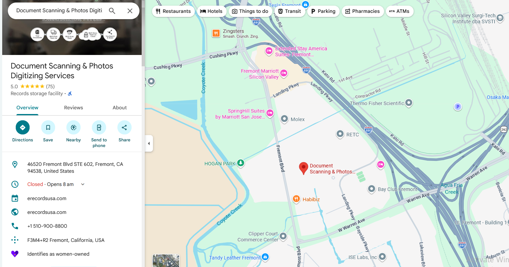
Task: Send this place to your phone
Action: [x=99, y=128]
